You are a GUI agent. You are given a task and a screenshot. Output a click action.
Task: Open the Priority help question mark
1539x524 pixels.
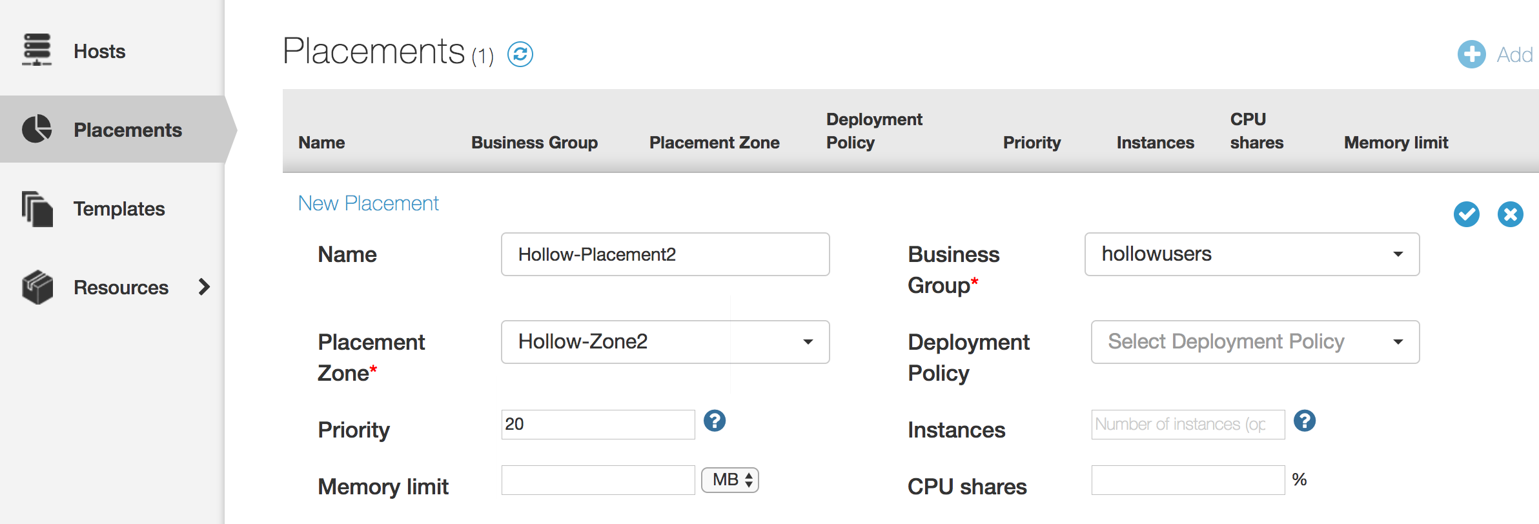[x=714, y=421]
